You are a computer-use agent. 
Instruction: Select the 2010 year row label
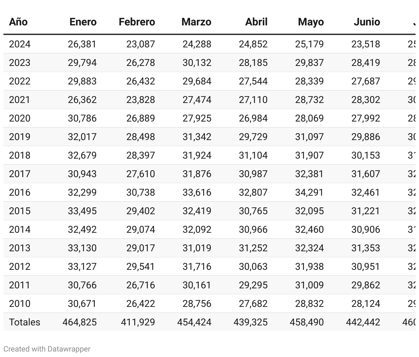pos(20,304)
